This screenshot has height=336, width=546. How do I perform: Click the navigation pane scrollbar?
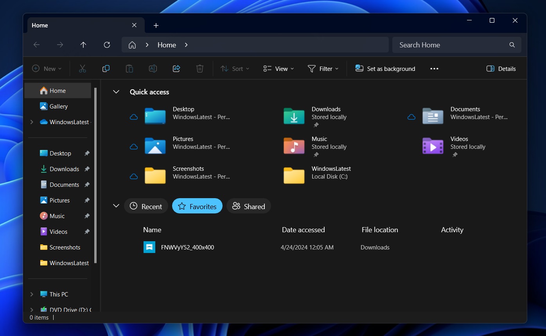pyautogui.click(x=95, y=175)
